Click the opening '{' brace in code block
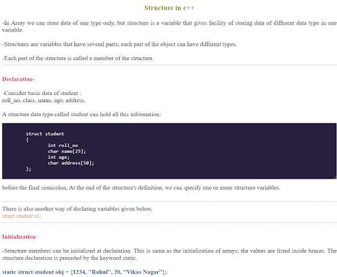Screen dimensions: 337x277 [x=27, y=140]
